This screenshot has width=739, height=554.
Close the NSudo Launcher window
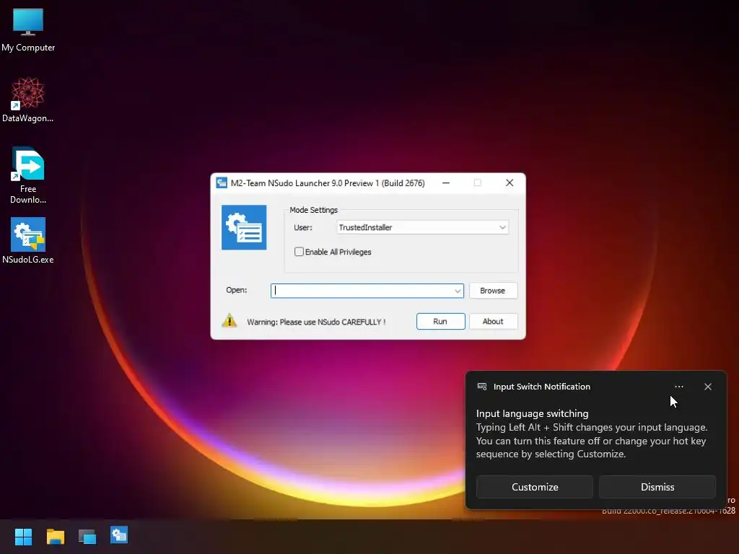click(510, 183)
